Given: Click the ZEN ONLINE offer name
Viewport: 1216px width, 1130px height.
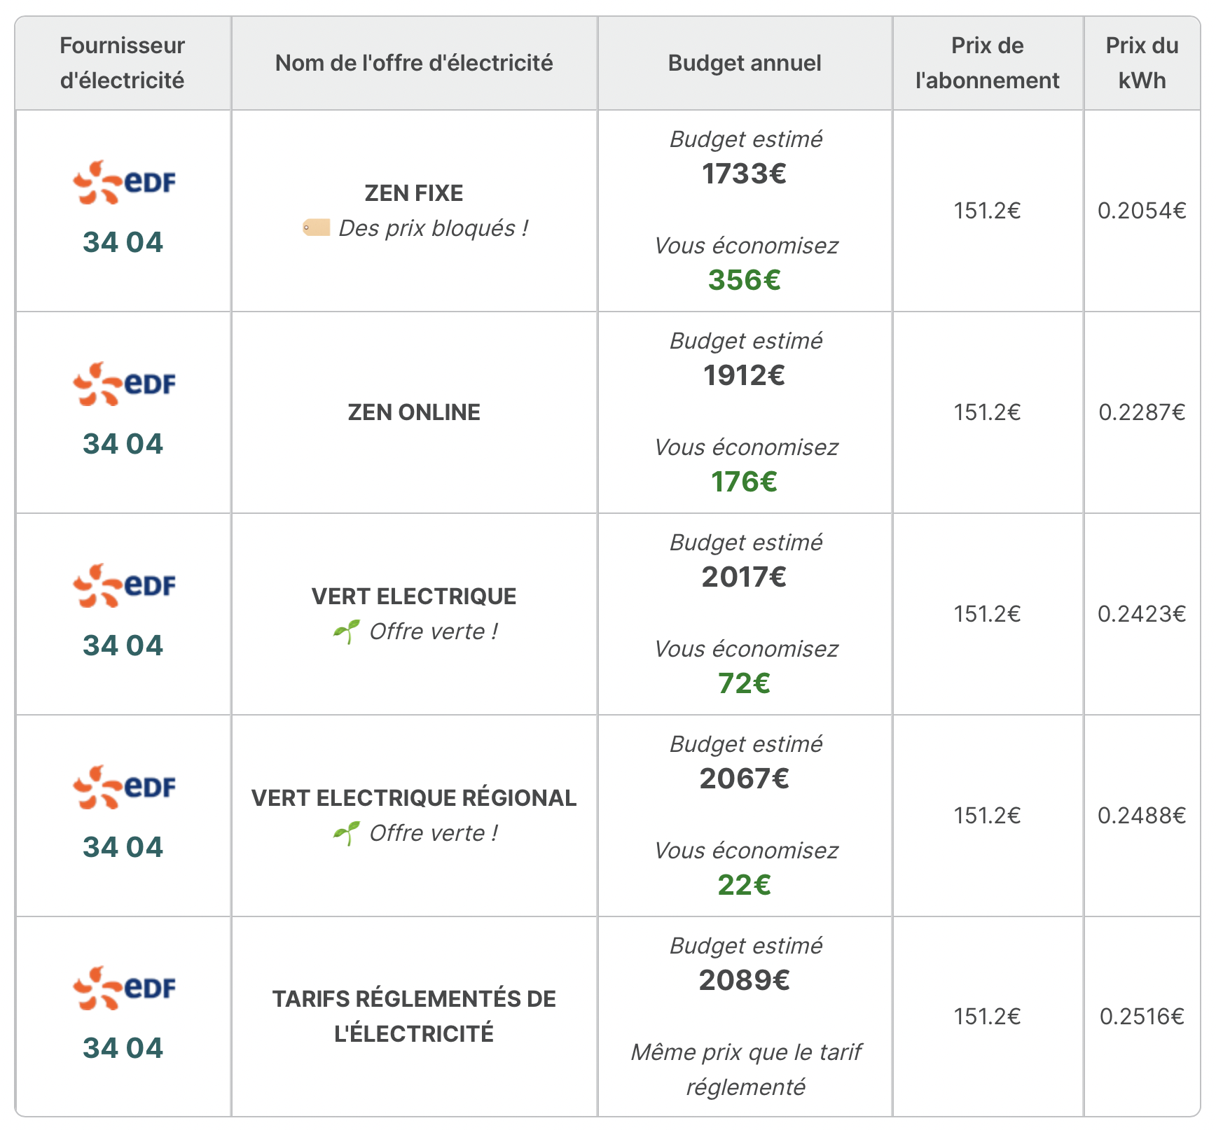Looking at the screenshot, I should [414, 412].
